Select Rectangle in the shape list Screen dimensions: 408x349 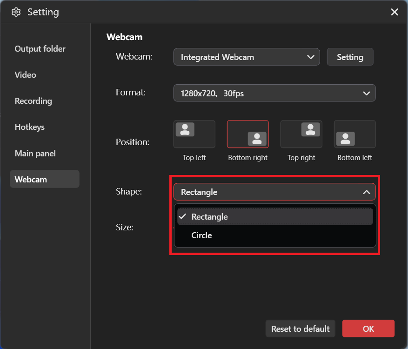pyautogui.click(x=210, y=216)
